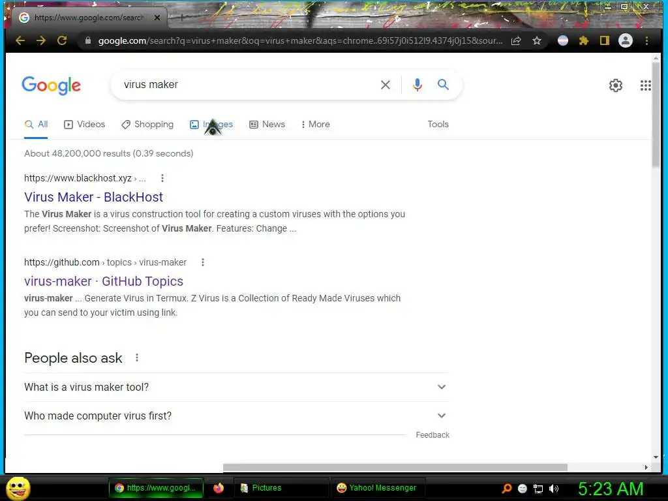Image resolution: width=668 pixels, height=501 pixels.
Task: Open the Chrome profile avatar
Action: tap(626, 40)
